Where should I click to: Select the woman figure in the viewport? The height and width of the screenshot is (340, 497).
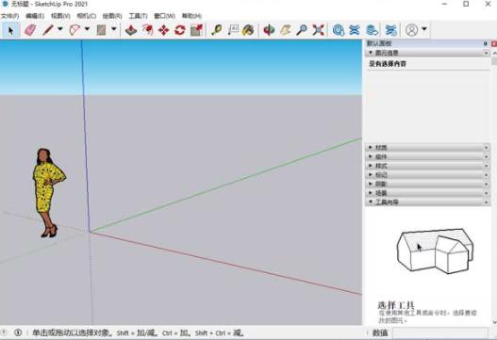coord(48,192)
